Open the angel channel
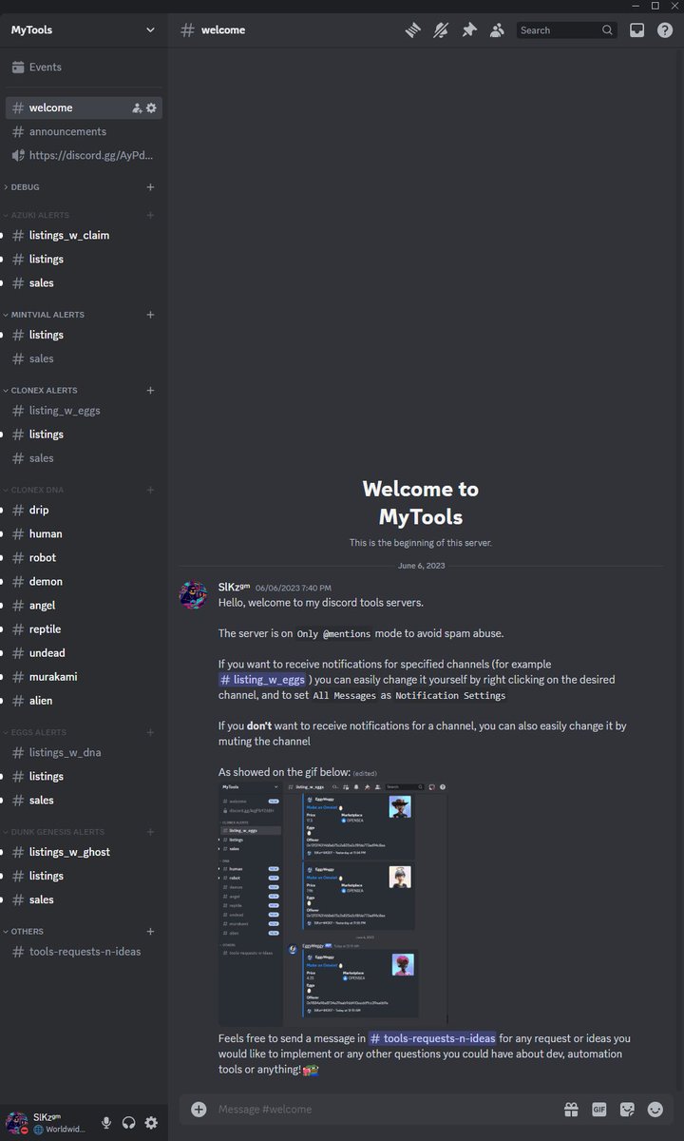This screenshot has height=1141, width=684. 84,605
